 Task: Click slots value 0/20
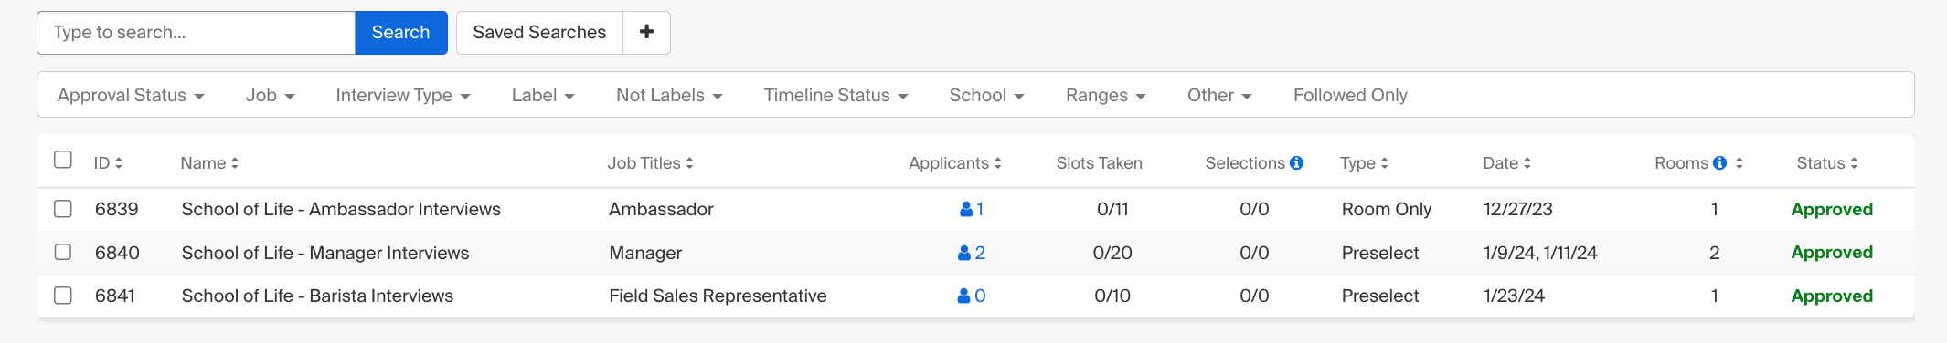1112,253
